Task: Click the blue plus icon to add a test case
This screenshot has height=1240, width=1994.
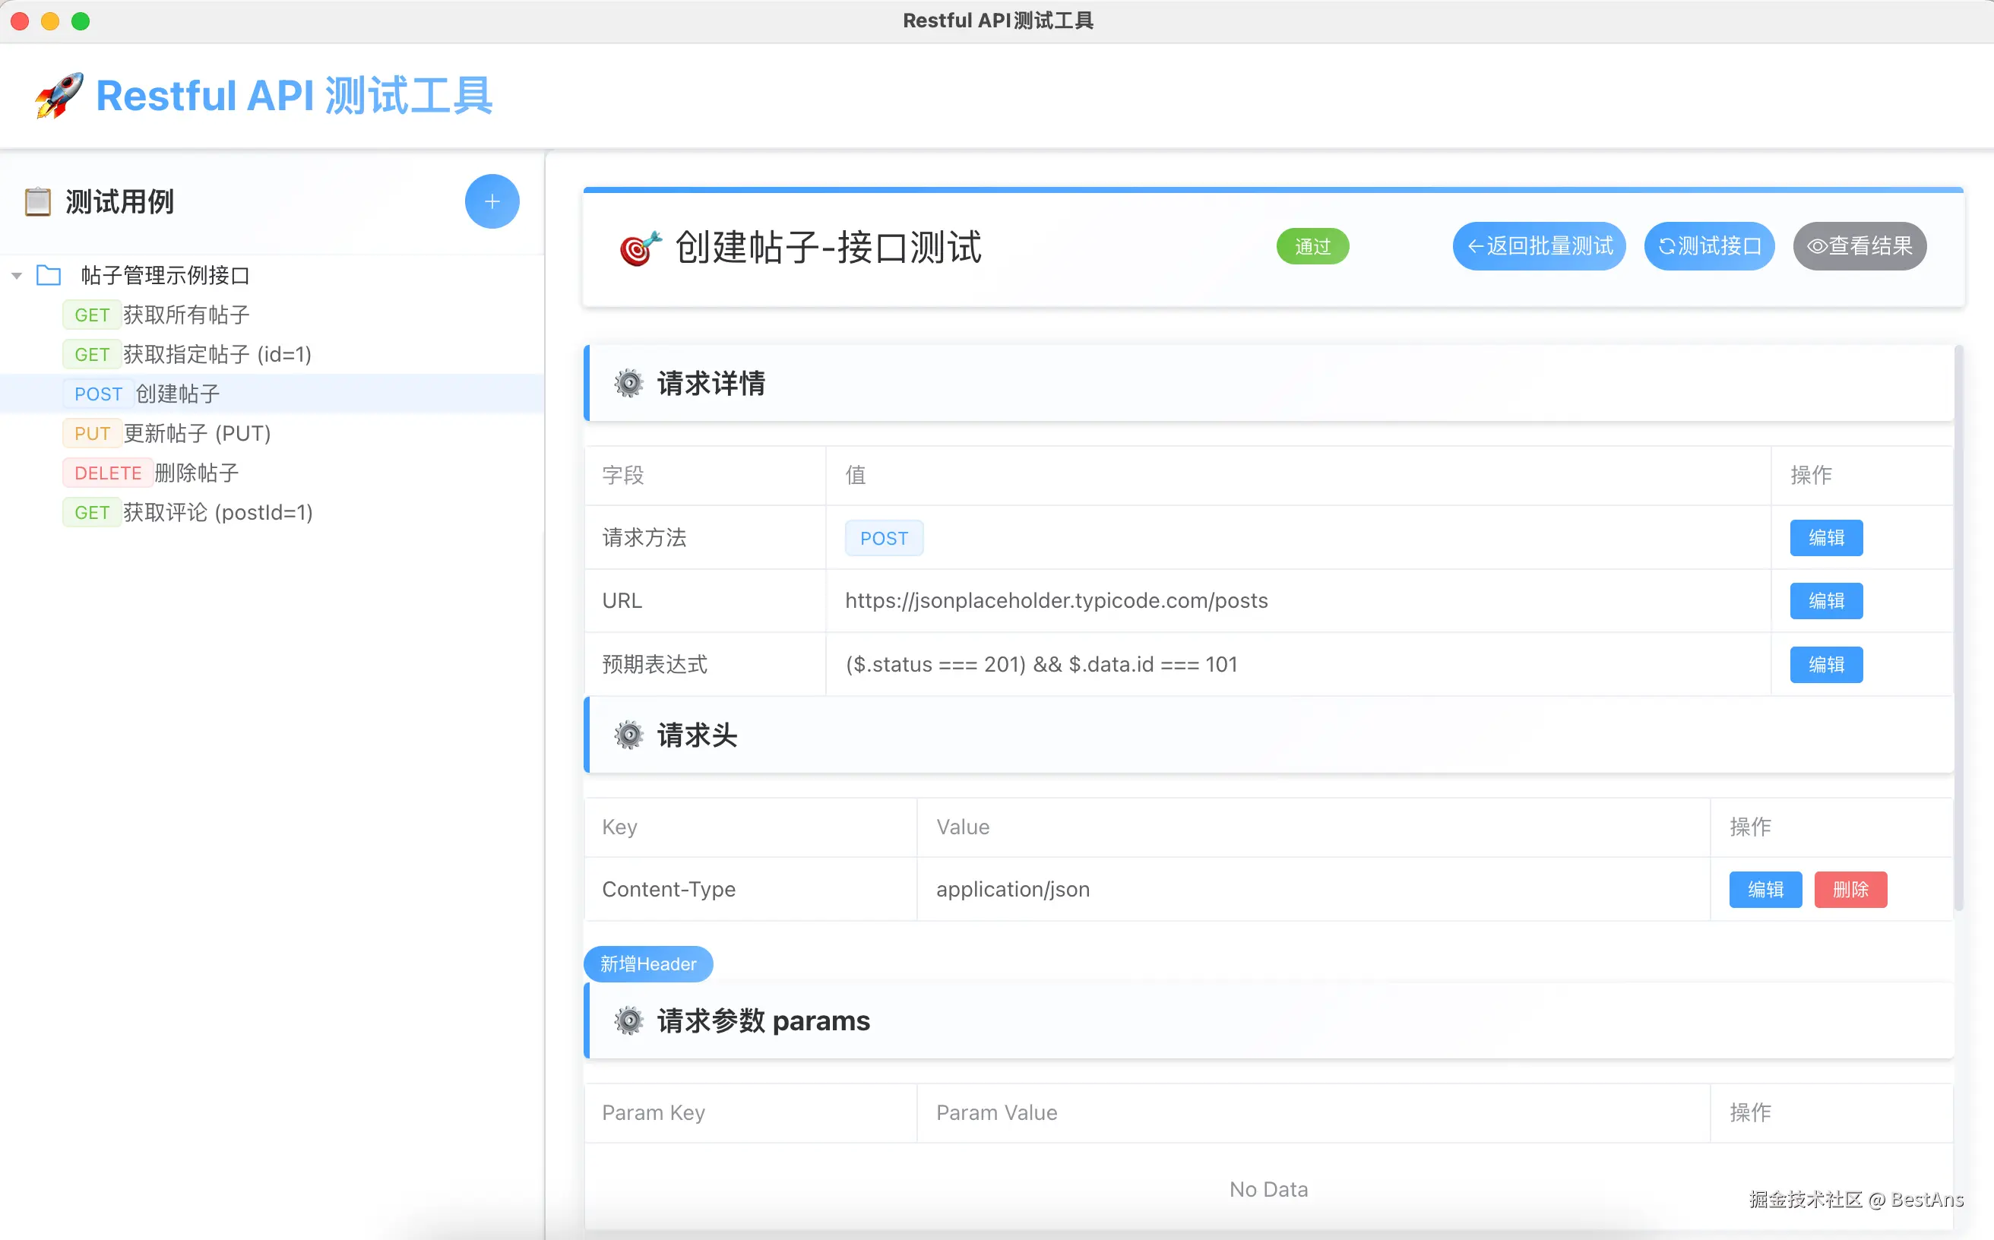Action: (492, 201)
